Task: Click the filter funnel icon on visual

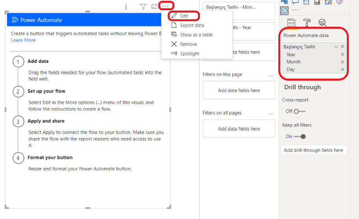Action: tap(143, 6)
